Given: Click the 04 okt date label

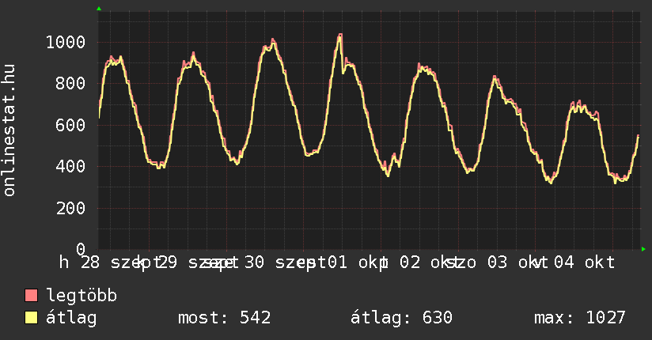Looking at the screenshot, I should point(584,263).
